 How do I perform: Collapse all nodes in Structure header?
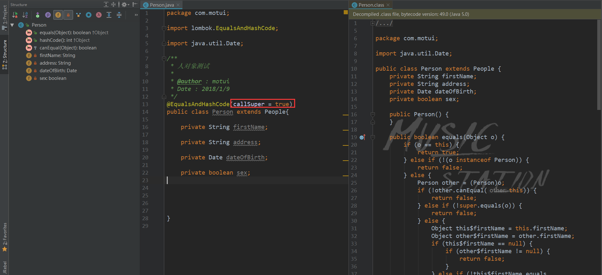[113, 4]
